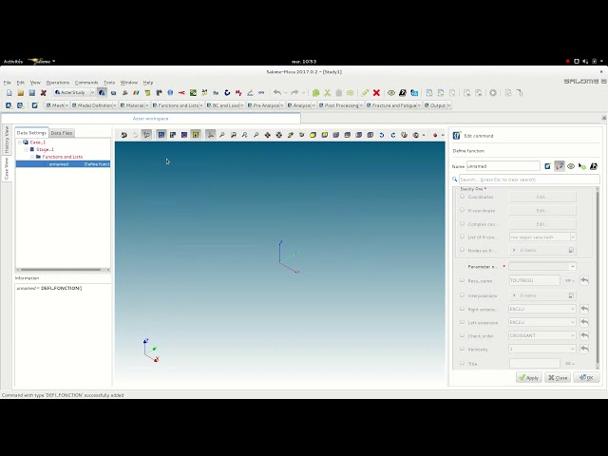Select the unnamed Define function tree row
Viewport: 608px width, 456px height.
[63, 164]
